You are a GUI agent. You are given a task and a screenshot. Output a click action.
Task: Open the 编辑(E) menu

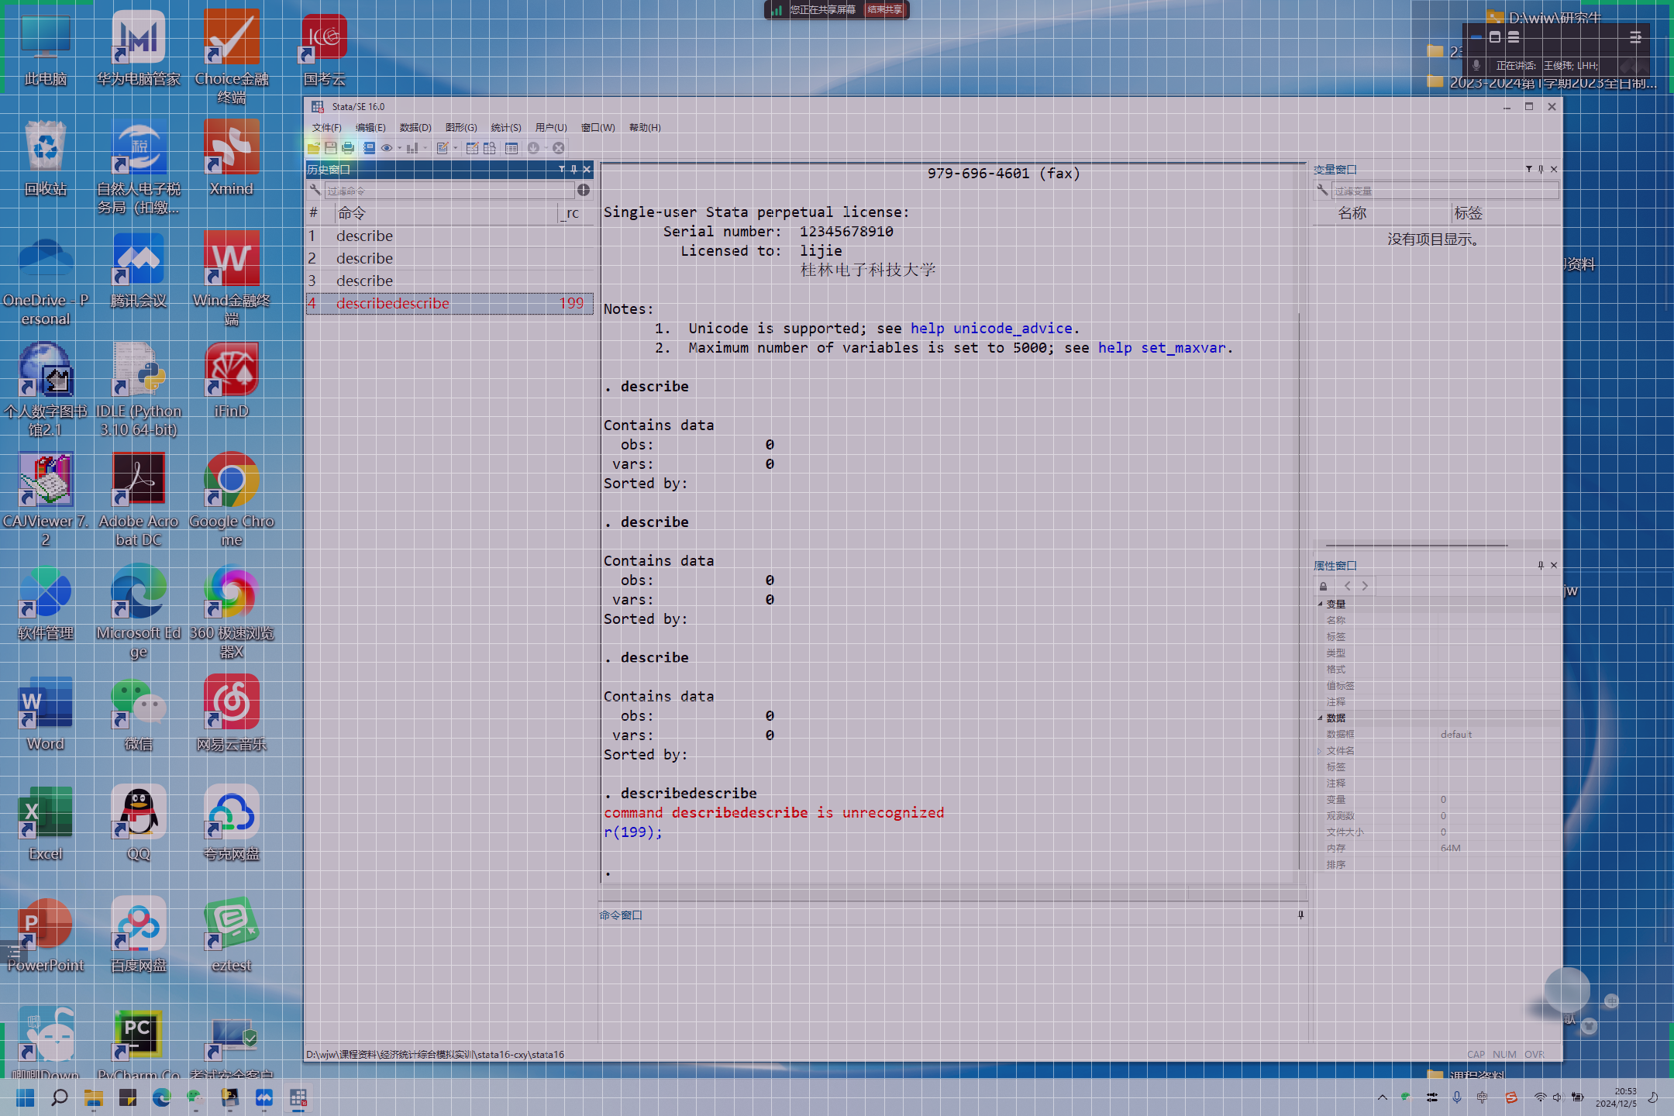coord(370,128)
